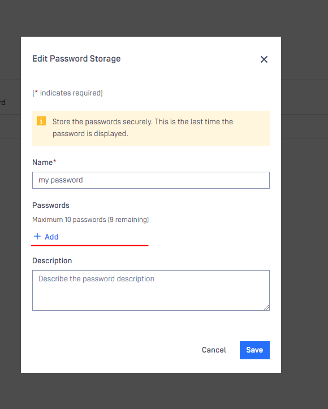Click the store passwords securely warning text
This screenshot has height=409, width=328.
click(x=143, y=128)
